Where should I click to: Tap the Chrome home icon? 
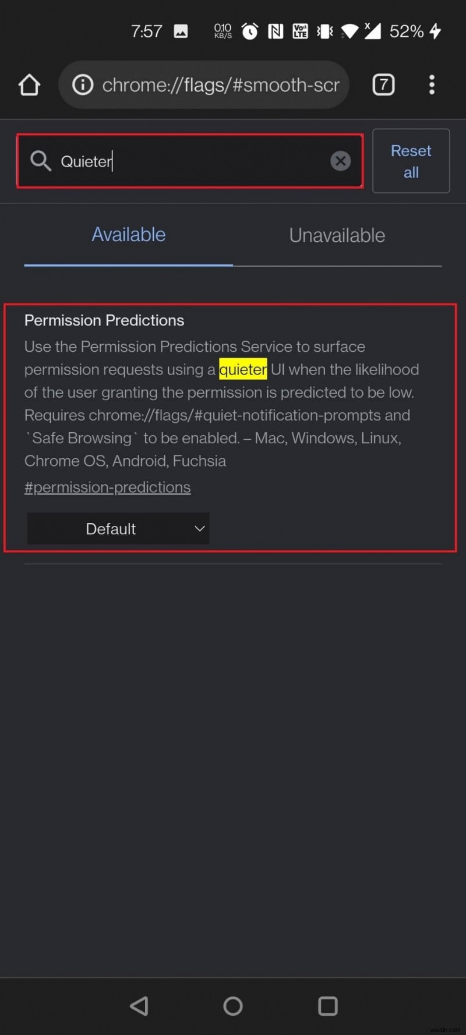click(29, 85)
